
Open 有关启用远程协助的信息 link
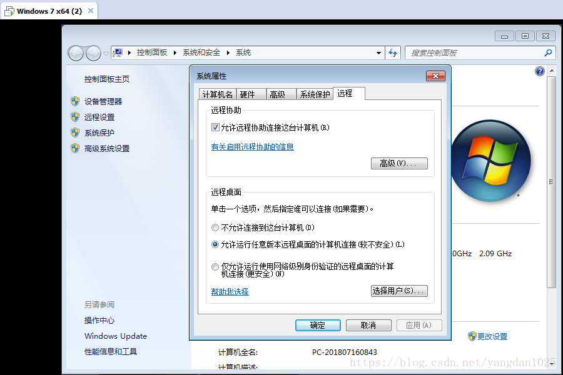253,146
